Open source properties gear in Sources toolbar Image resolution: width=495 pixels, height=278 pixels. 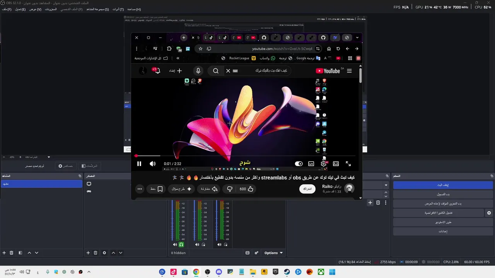104,253
